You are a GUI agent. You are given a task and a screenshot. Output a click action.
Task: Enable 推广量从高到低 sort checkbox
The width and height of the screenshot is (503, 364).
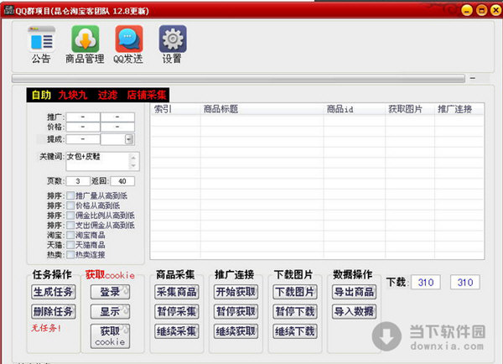pyautogui.click(x=70, y=195)
